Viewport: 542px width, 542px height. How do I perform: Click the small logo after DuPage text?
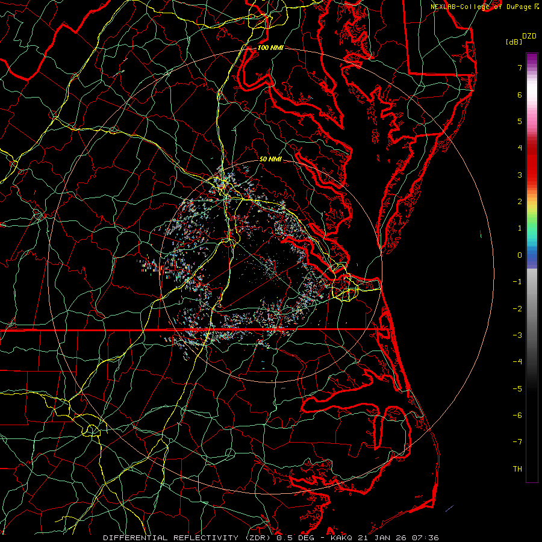[536, 6]
